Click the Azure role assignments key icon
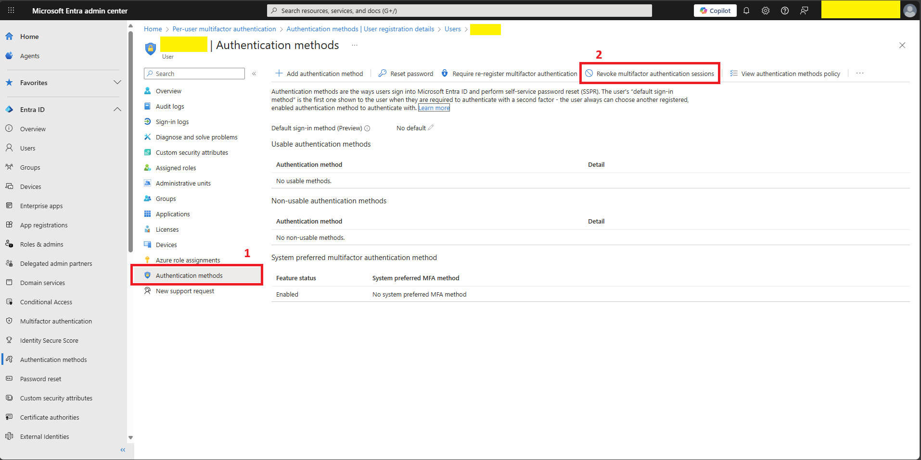The image size is (921, 460). (x=148, y=260)
